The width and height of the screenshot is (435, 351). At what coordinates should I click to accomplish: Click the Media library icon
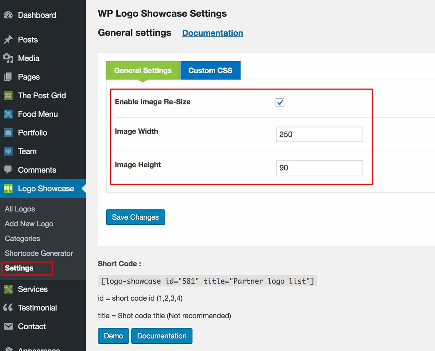(x=8, y=58)
